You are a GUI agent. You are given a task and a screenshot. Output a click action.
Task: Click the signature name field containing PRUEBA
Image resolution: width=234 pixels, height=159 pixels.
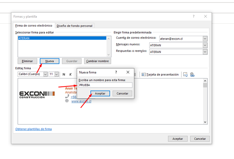(105, 85)
